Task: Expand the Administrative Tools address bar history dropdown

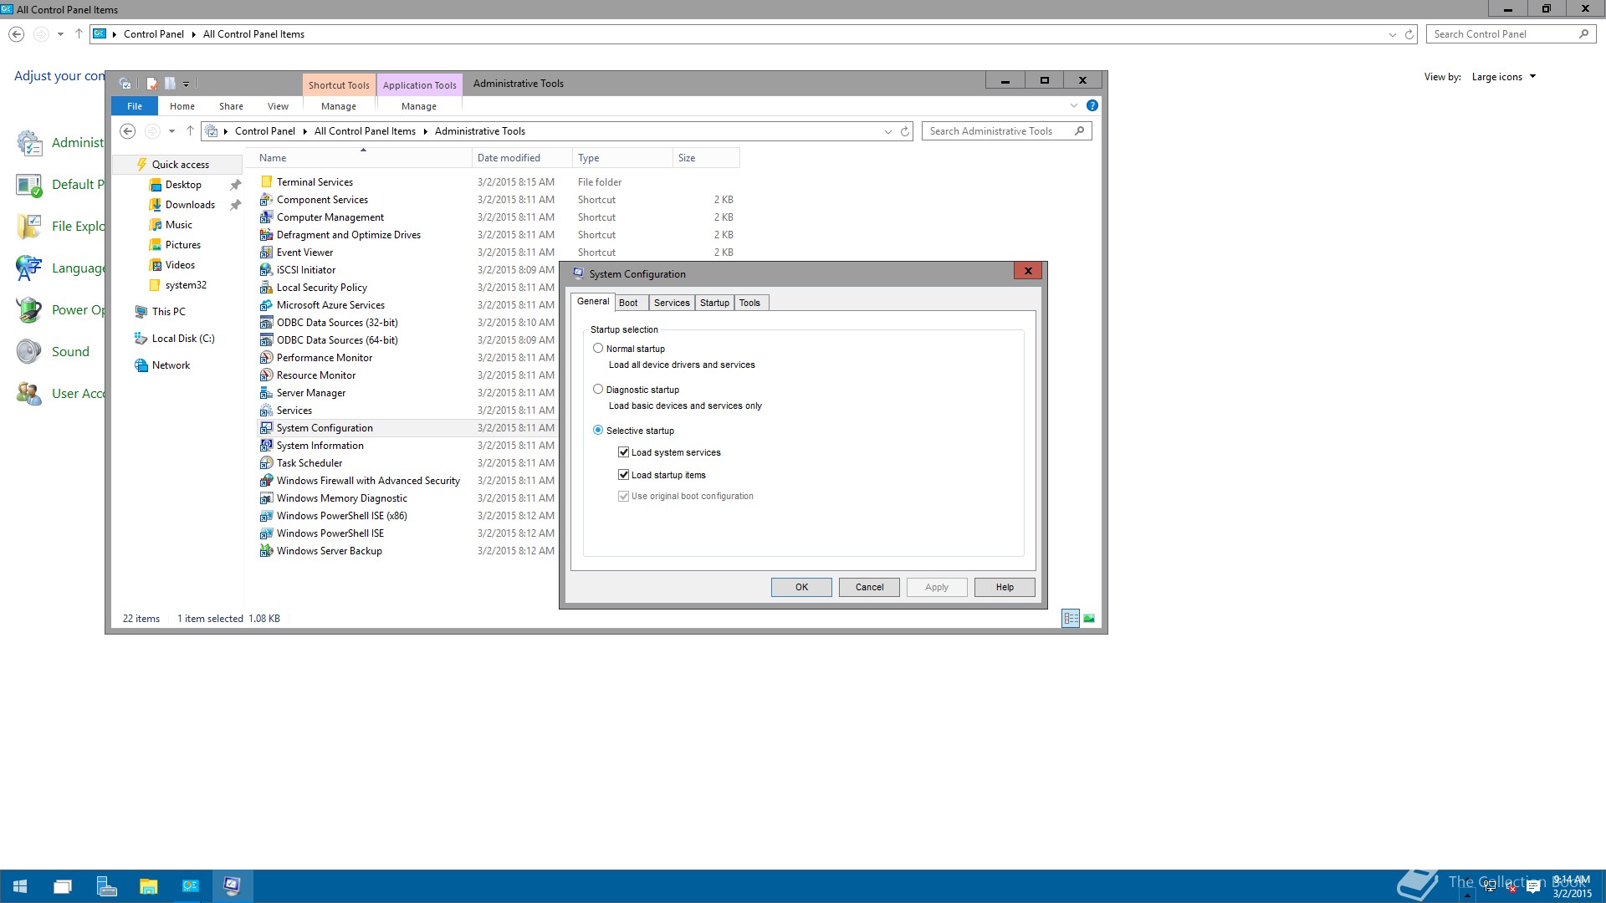Action: (888, 132)
